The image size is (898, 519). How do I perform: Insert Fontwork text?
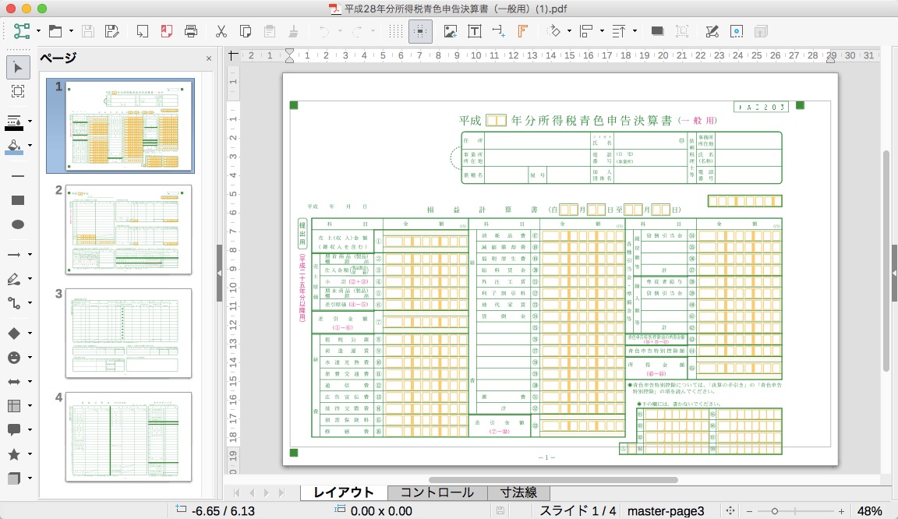pyautogui.click(x=522, y=31)
